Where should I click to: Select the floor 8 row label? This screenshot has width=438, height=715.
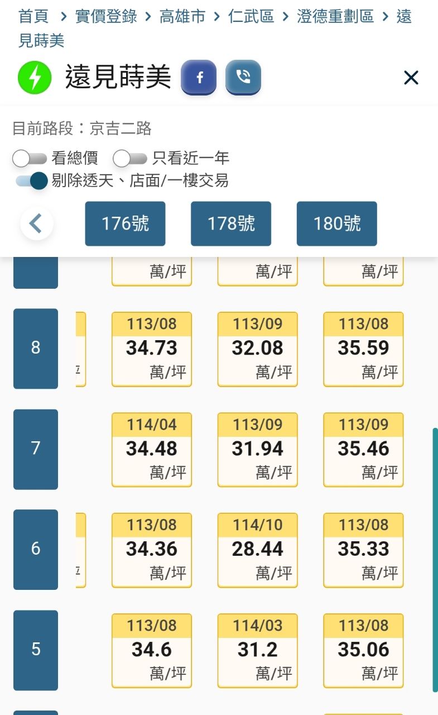[x=36, y=348]
